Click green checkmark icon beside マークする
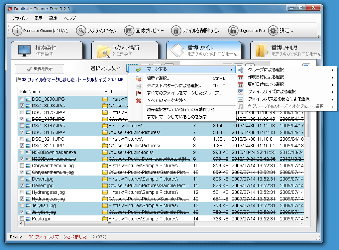This screenshot has width=339, height=250. [139, 69]
